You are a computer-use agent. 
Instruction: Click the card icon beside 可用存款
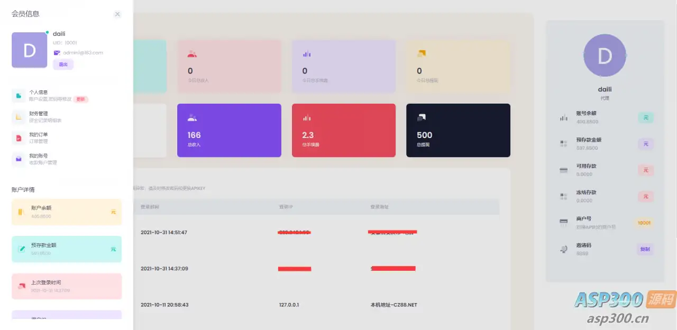point(564,170)
